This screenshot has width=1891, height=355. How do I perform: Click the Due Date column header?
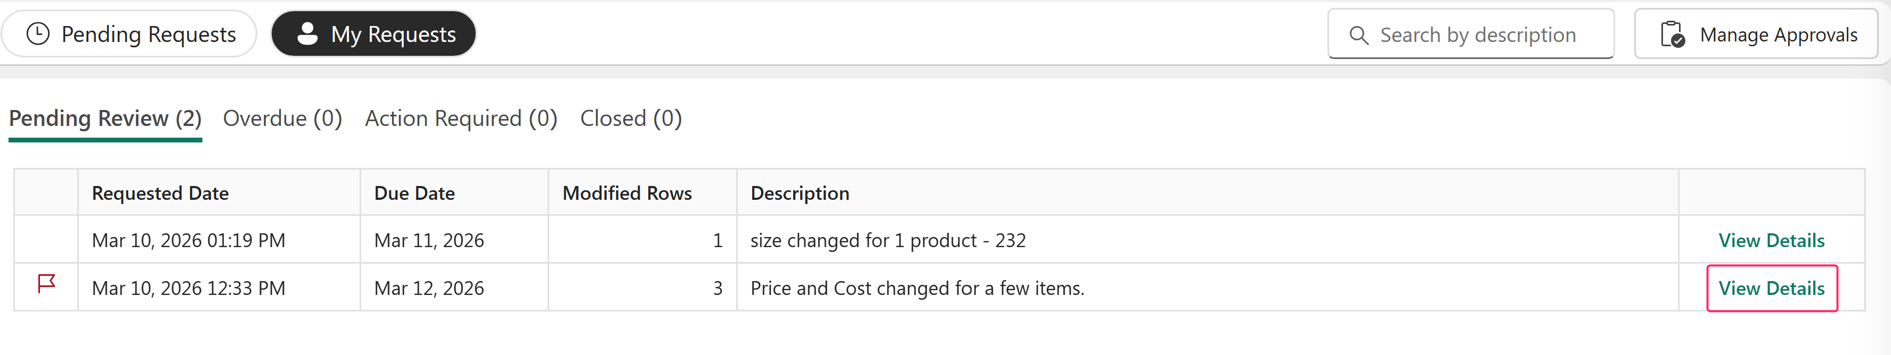(x=414, y=193)
